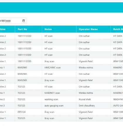Image resolution: width=123 pixels, height=126 pixels.
Task: Click operator "Krunal shah"
Action: [x=85, y=99]
